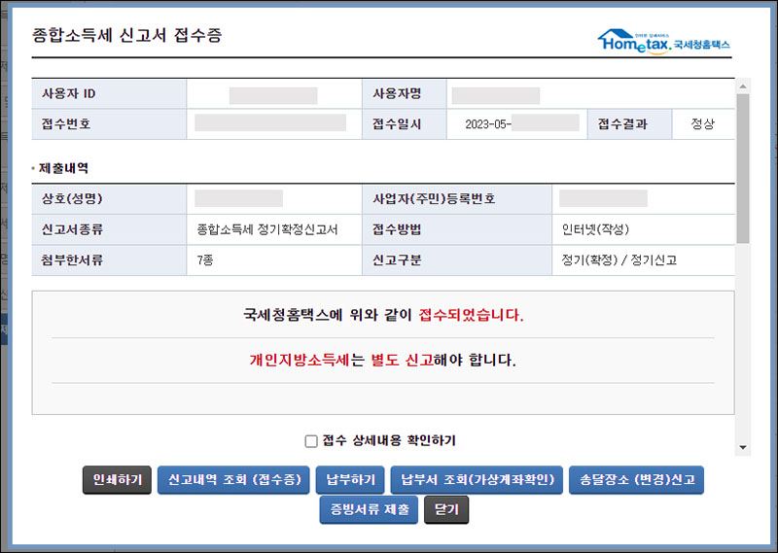778x553 pixels.
Task: Close the receipt dialog with 닫기
Action: [x=446, y=509]
